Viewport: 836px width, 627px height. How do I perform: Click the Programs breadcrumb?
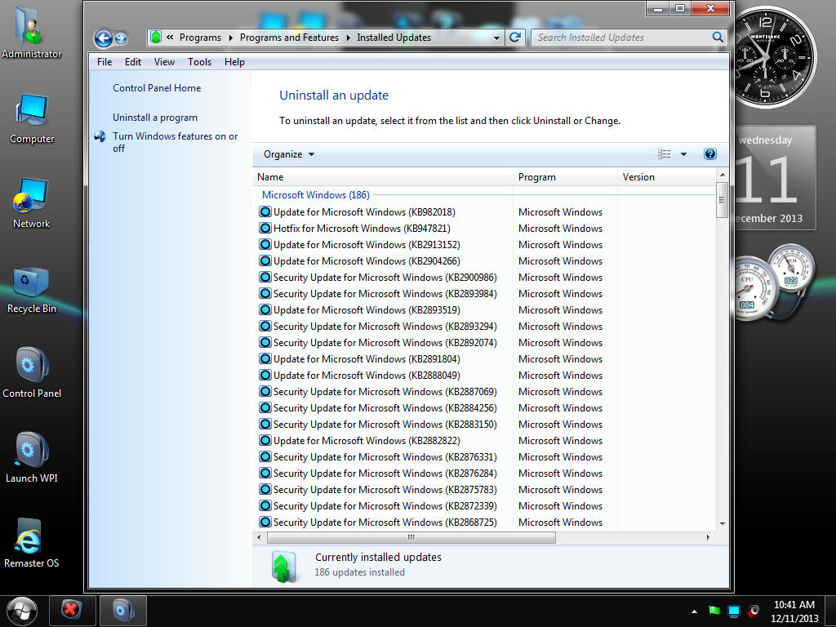tap(200, 38)
